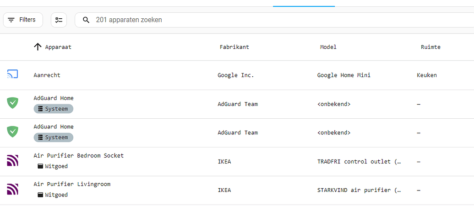The image size is (474, 206).
Task: Toggle sort arrow on Apparaat column
Action: 38,47
